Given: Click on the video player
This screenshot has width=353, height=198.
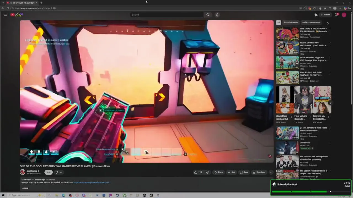Looking at the screenshot, I should tap(146, 91).
